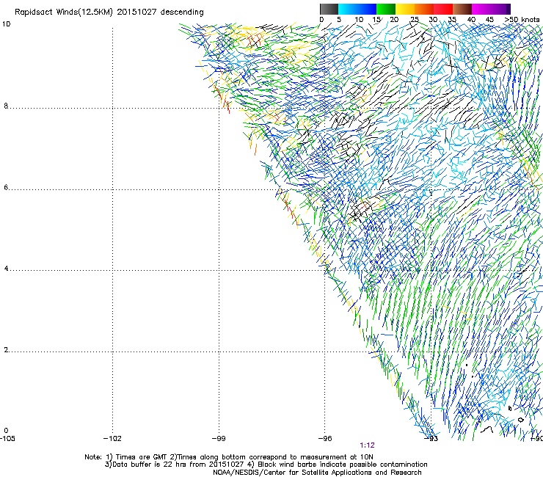Click the longitude label -102
This screenshot has height=477, width=543.
click(112, 439)
